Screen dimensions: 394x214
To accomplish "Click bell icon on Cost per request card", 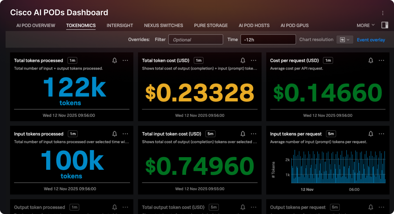I will 371,60.
